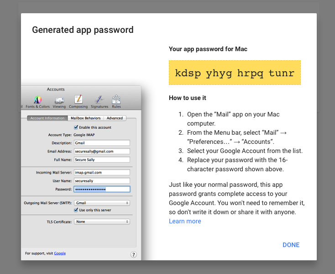Image resolution: width=335 pixels, height=274 pixels.
Task: Open the Rules preferences icon
Action: (x=116, y=101)
